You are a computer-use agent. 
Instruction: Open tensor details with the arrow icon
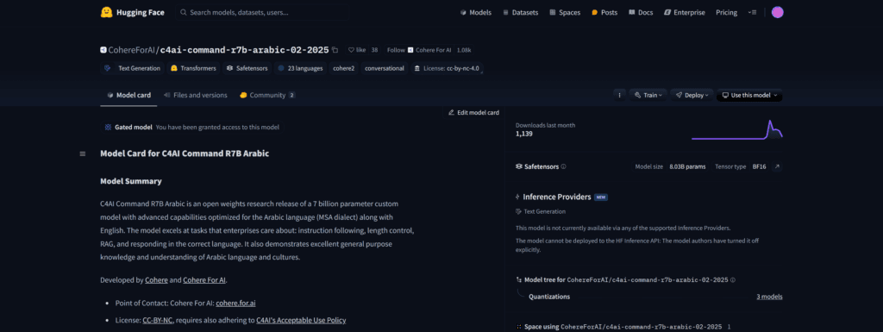pos(777,166)
